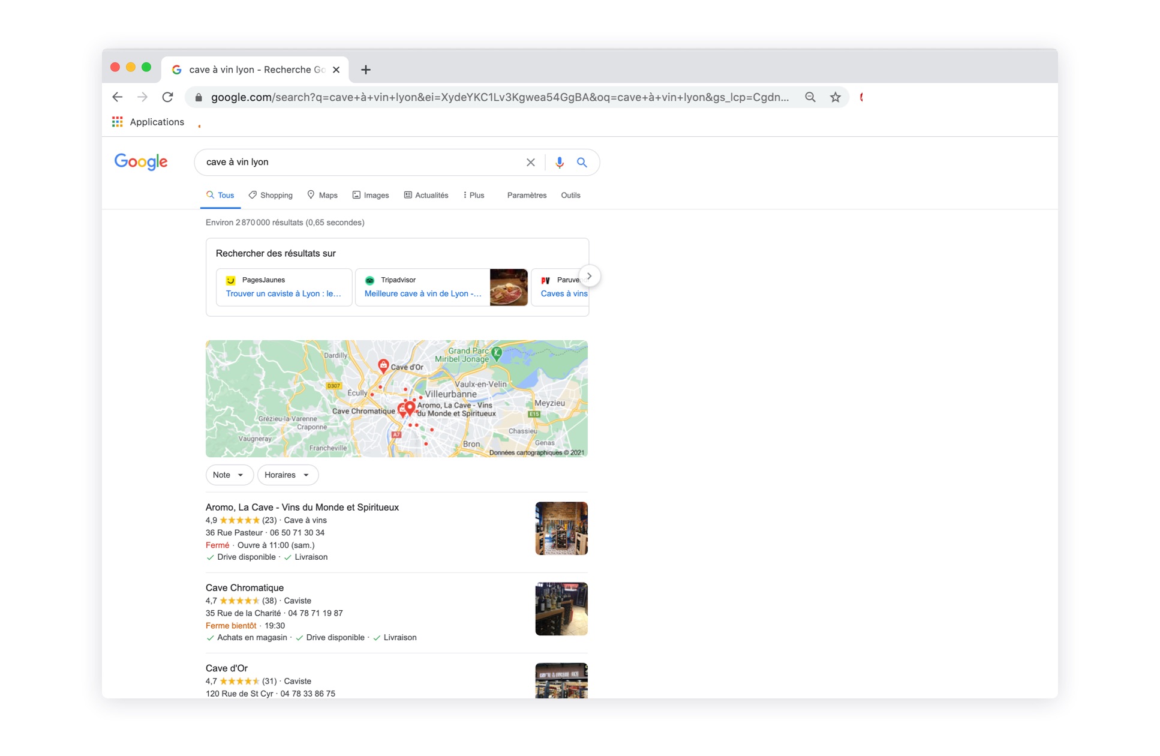Bookmark this page with the star icon
Image resolution: width=1160 pixels, height=756 pixels.
click(x=836, y=97)
